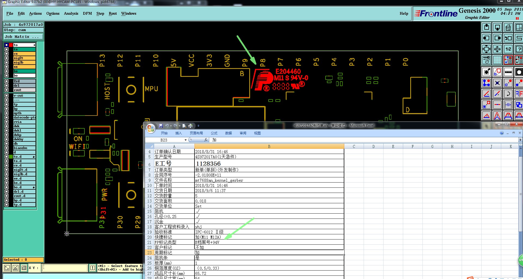Open the Rout menu
Image resolution: width=523 pixels, height=279 pixels.
(113, 13)
